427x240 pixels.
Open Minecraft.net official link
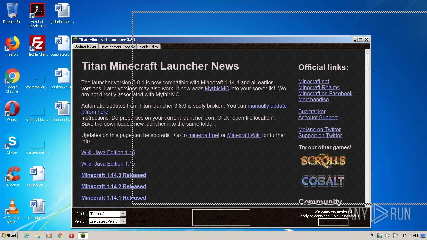coord(314,81)
